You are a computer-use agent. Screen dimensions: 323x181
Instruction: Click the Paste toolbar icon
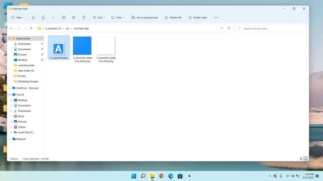(x=53, y=18)
